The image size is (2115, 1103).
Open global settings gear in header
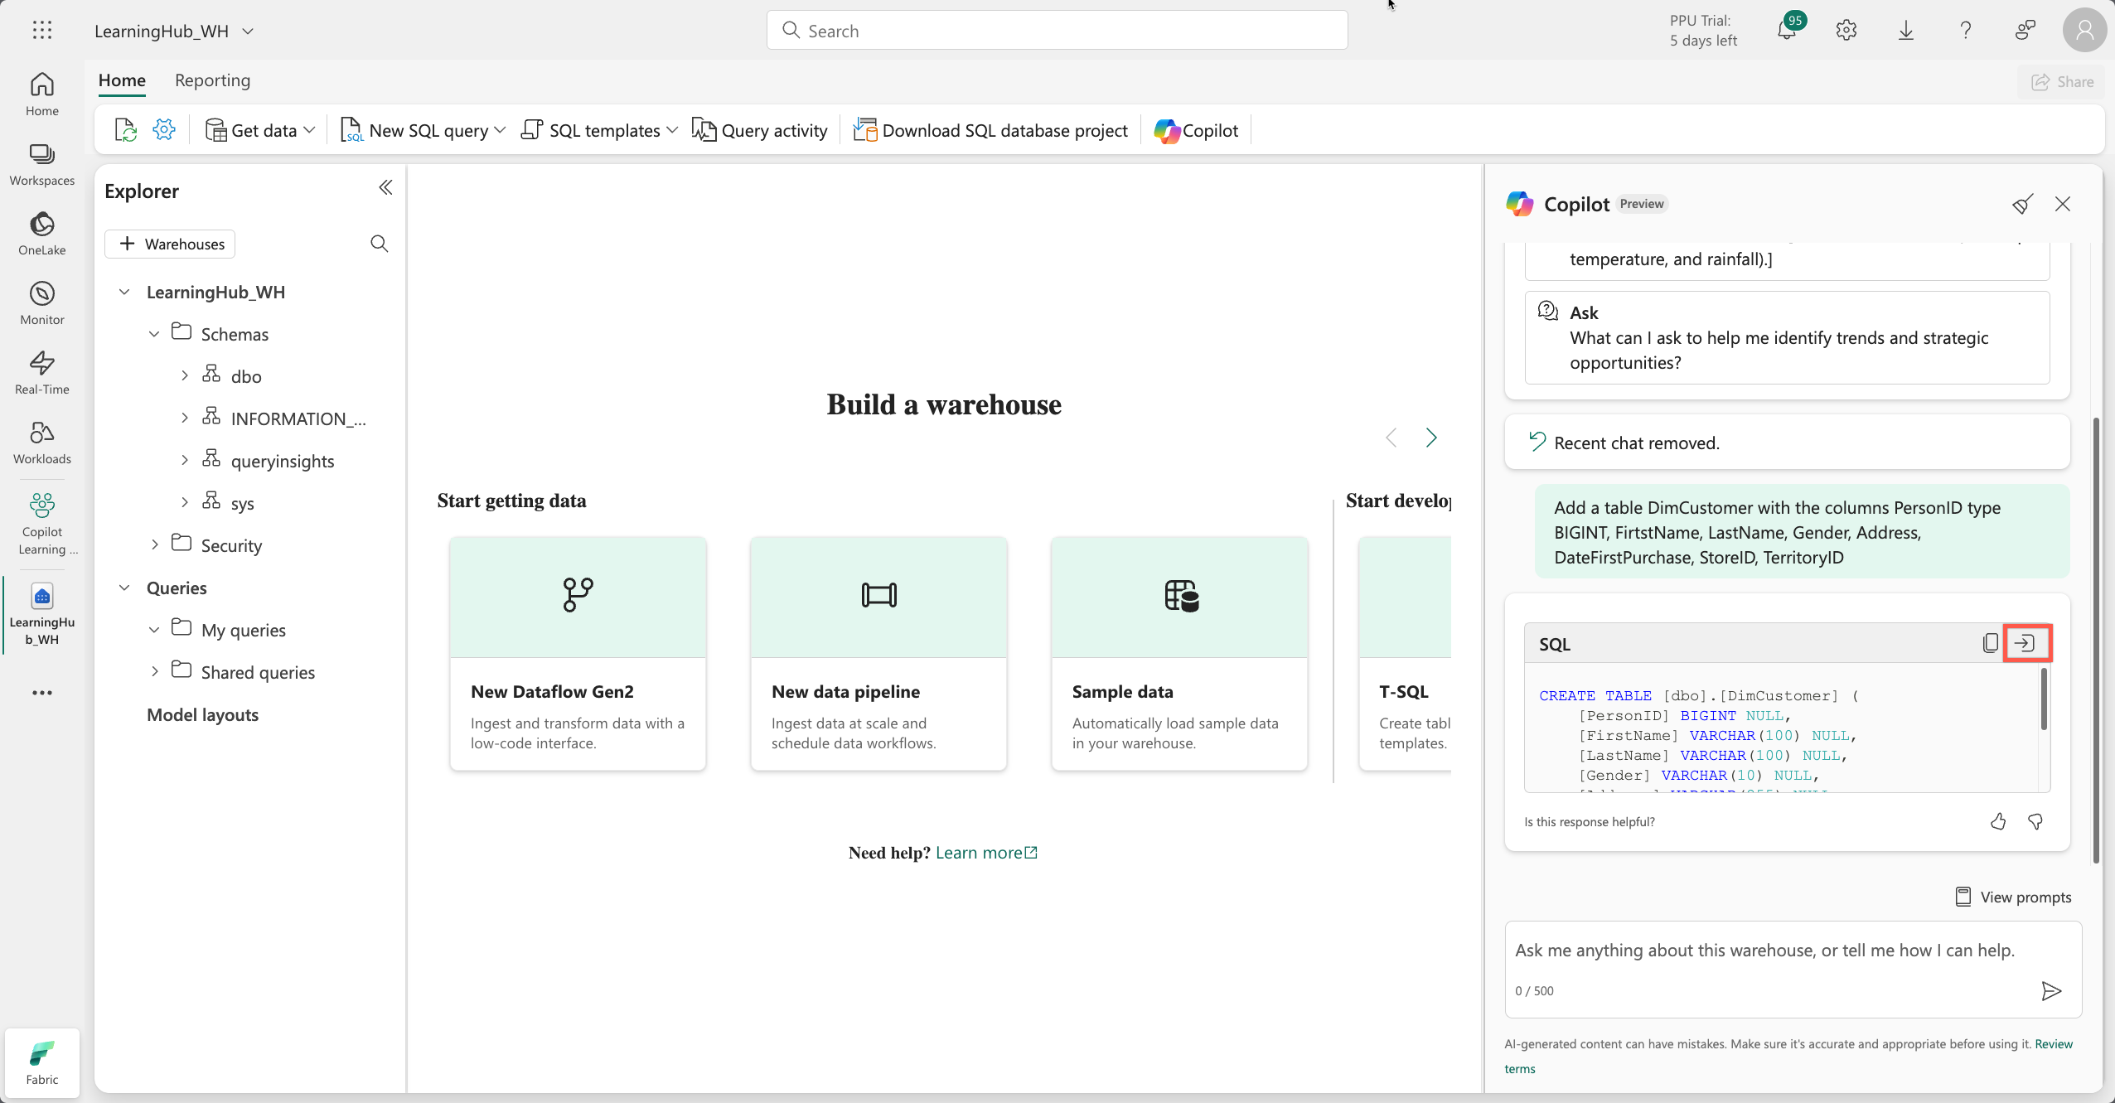pos(1846,31)
